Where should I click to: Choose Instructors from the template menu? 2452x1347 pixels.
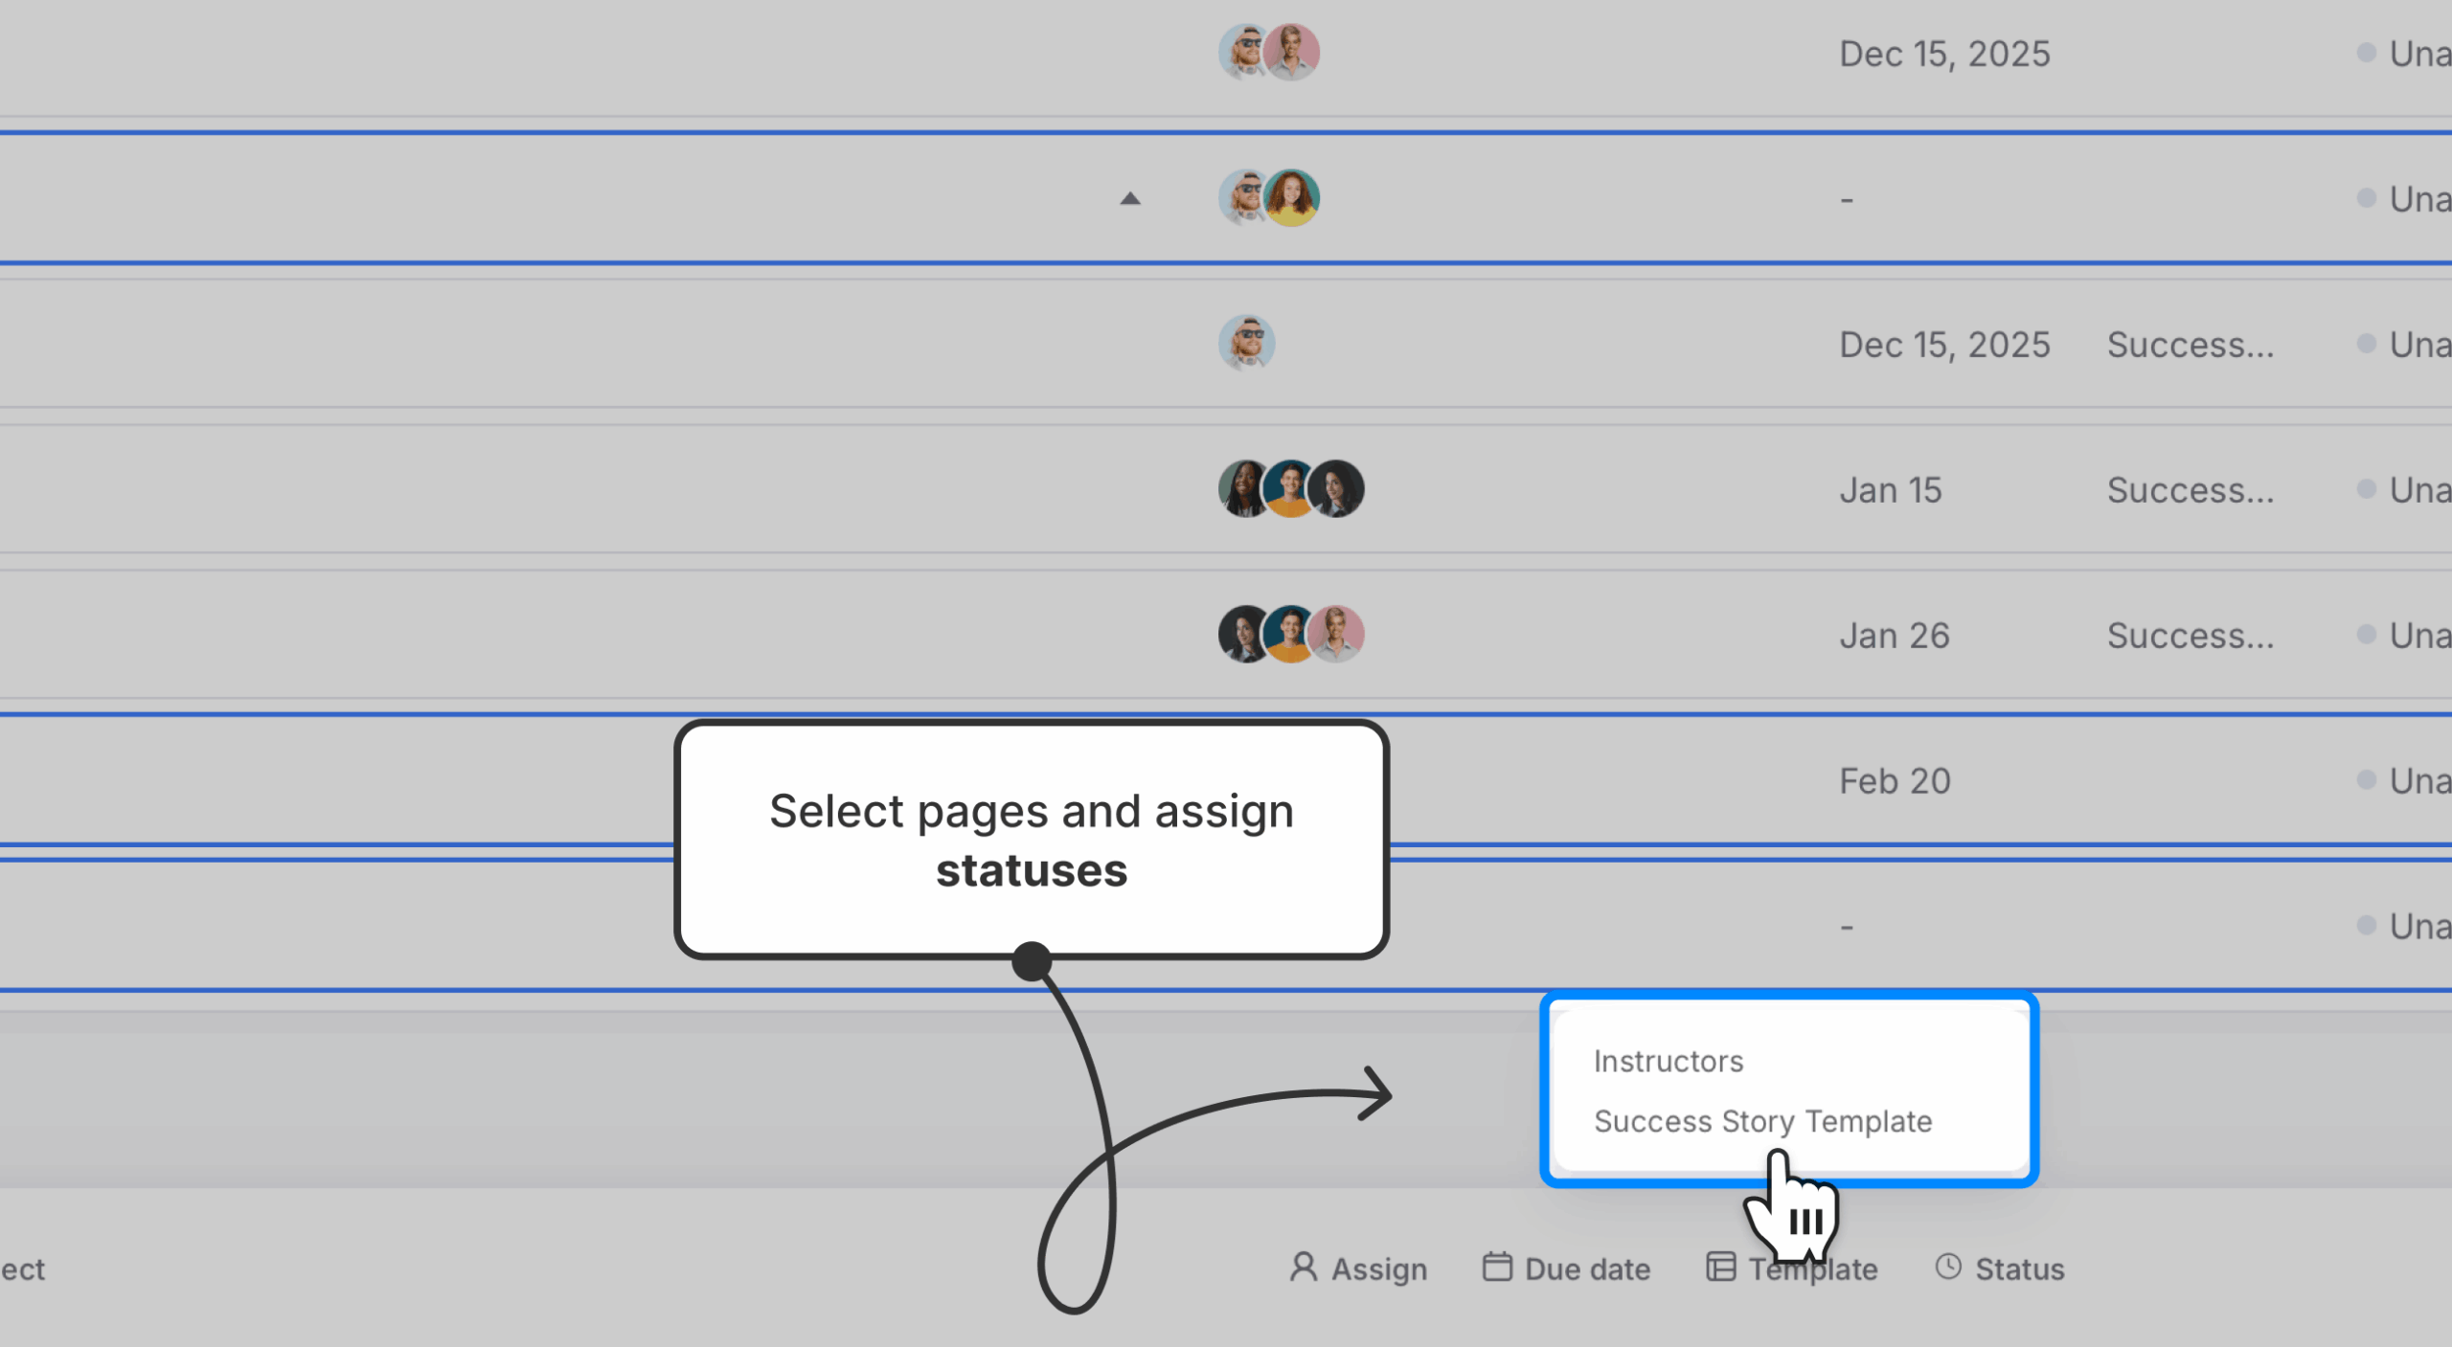click(x=1668, y=1061)
